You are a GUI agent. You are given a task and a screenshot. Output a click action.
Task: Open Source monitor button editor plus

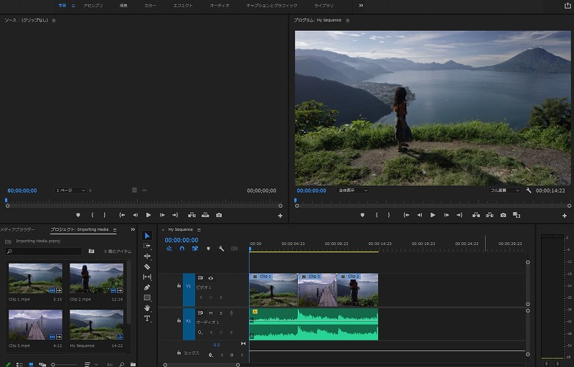280,216
